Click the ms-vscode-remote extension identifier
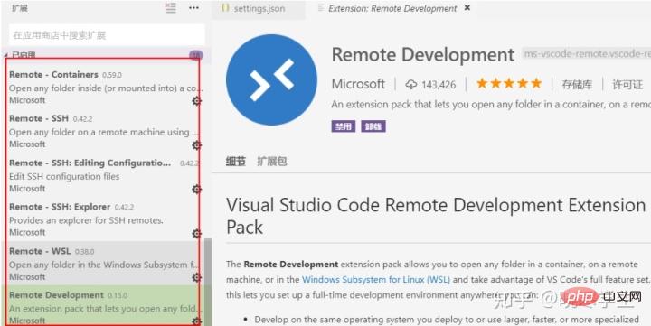Image resolution: width=651 pixels, height=326 pixels. click(587, 54)
